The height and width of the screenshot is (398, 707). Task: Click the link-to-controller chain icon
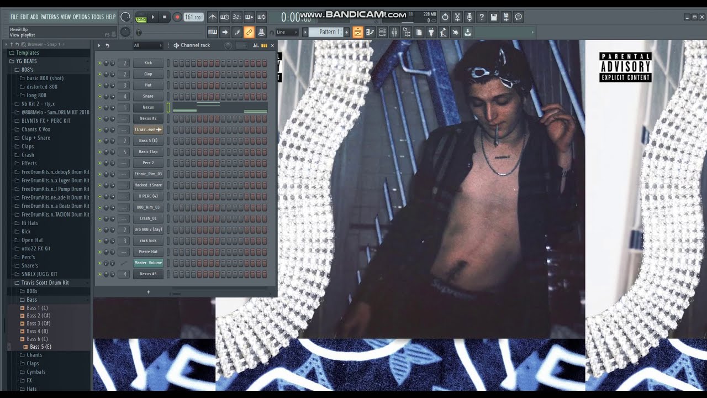click(x=249, y=32)
